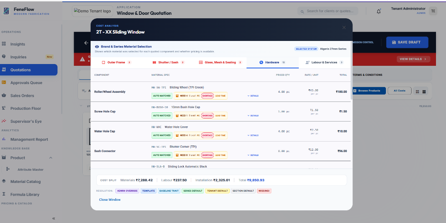446x223 pixels.
Task: Click the Tenant Default resolution tag
Action: 217,191
